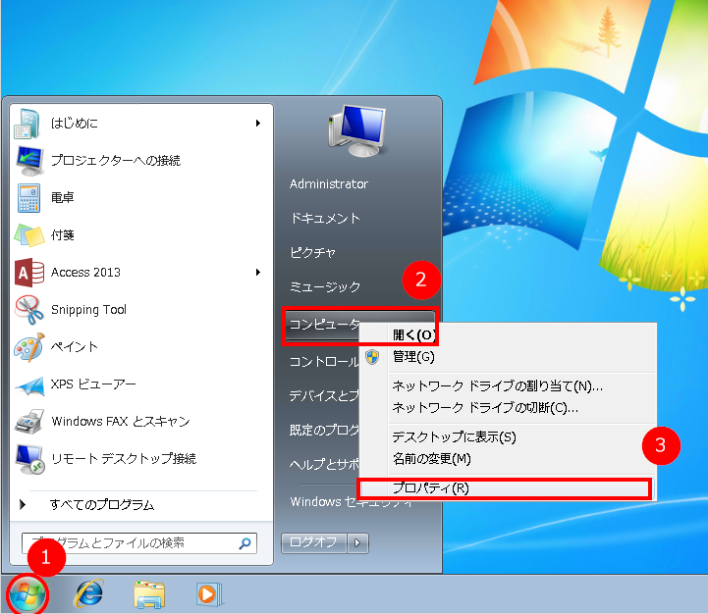
Task: Open the 付箋 sticky notes icon
Action: pyautogui.click(x=29, y=235)
